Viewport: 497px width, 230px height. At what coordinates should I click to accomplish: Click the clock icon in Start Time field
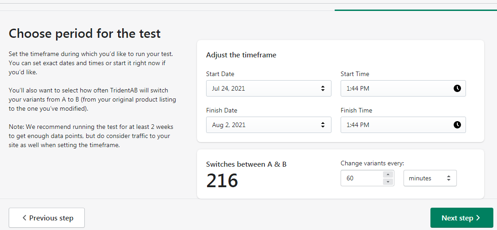point(457,88)
